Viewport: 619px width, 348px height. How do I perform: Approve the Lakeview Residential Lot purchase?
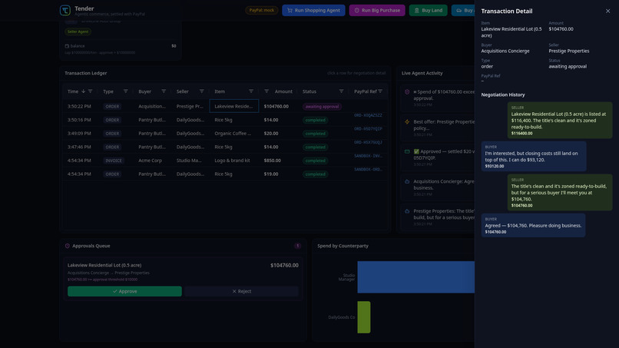[x=124, y=291]
